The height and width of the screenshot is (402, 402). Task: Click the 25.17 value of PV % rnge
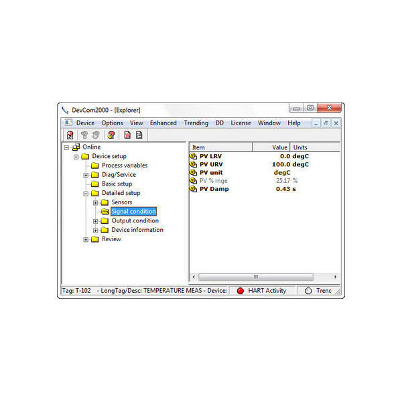coord(283,181)
